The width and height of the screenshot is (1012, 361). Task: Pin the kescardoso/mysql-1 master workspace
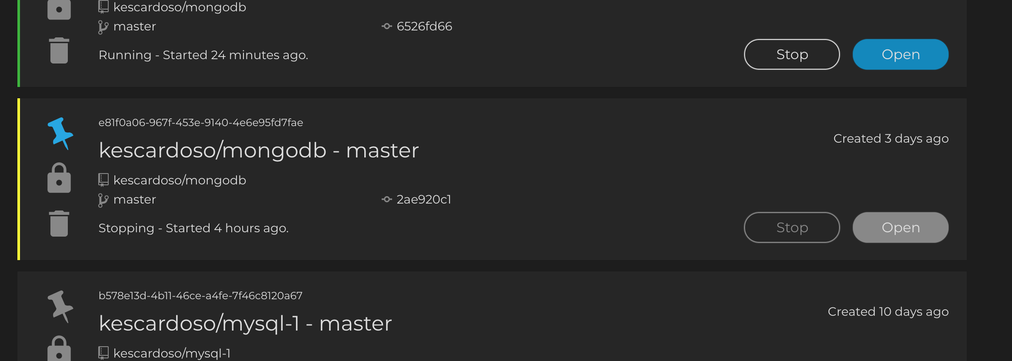point(60,307)
